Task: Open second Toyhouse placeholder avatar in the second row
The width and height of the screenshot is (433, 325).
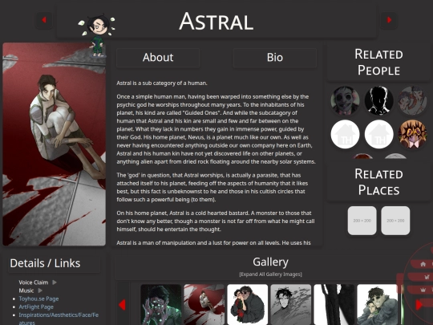Action: pyautogui.click(x=378, y=134)
